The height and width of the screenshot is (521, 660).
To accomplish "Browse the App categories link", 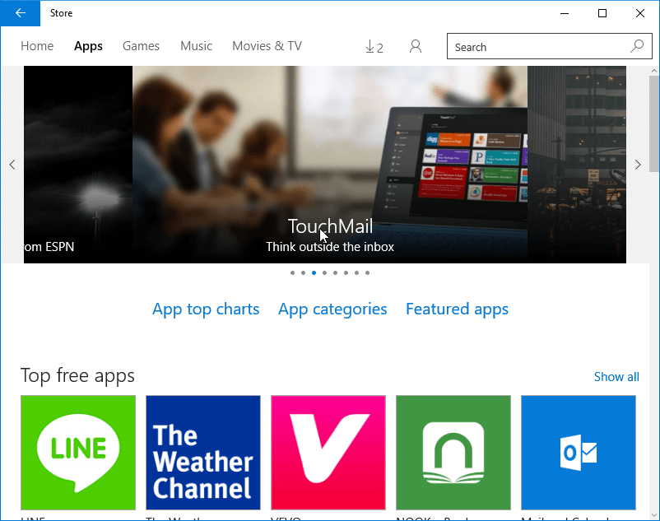I will point(332,309).
